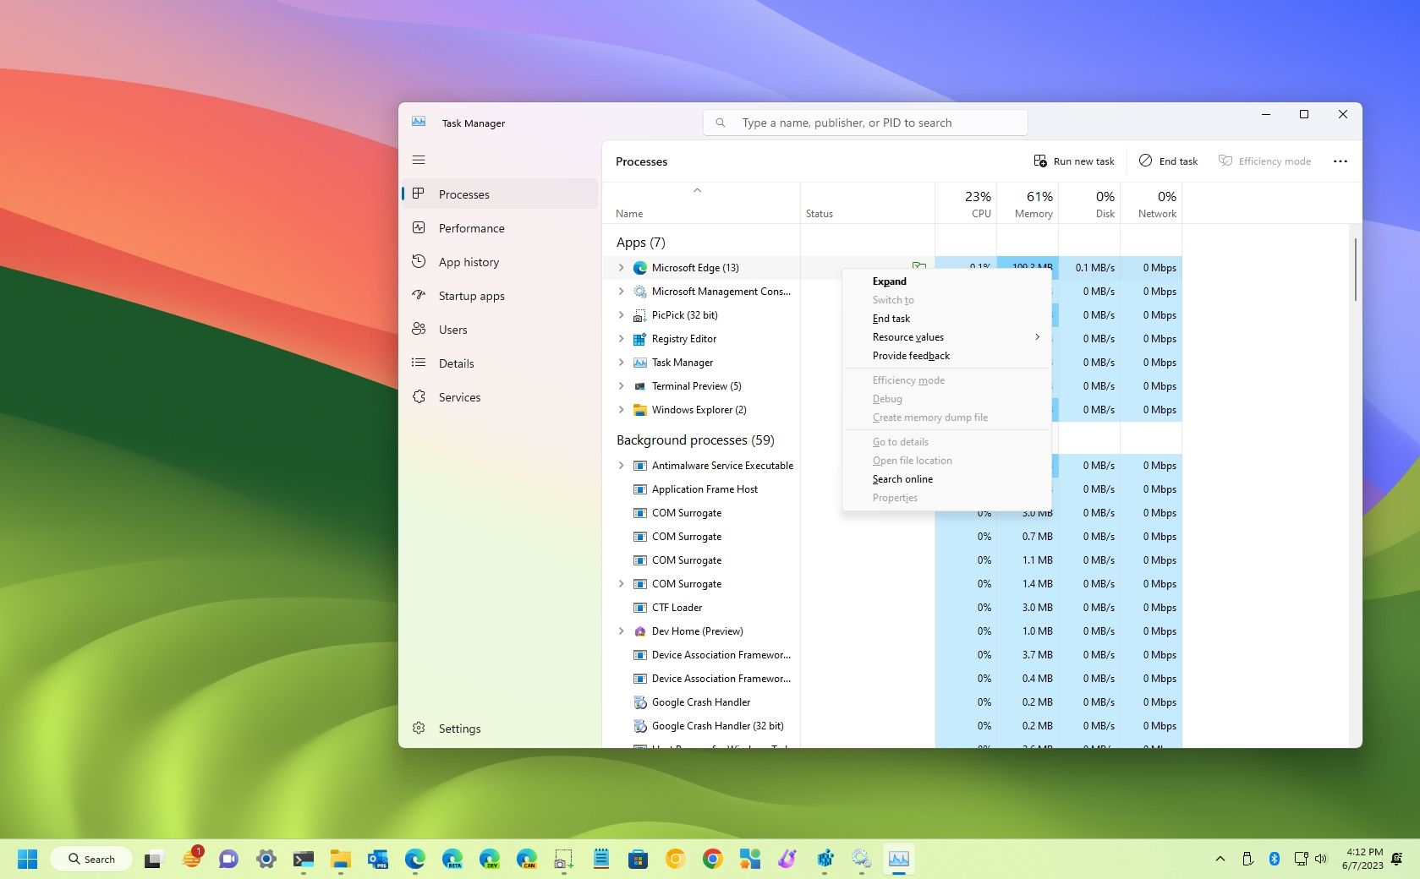Viewport: 1420px width, 879px height.
Task: Choose Search online from the context menu
Action: [902, 478]
